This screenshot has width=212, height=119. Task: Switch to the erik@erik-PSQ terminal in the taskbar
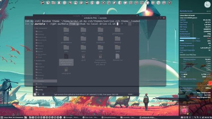[x=148, y=118]
